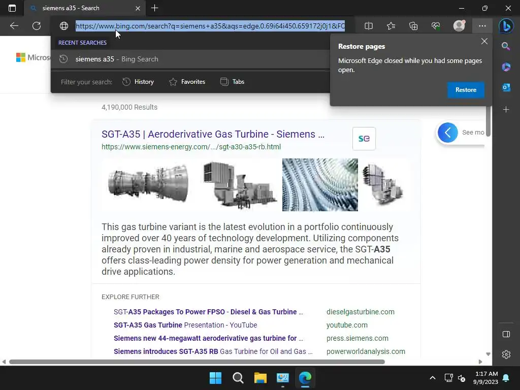The image size is (520, 390).
Task: Click the Siemens Energy SE logo
Action: pos(364,138)
